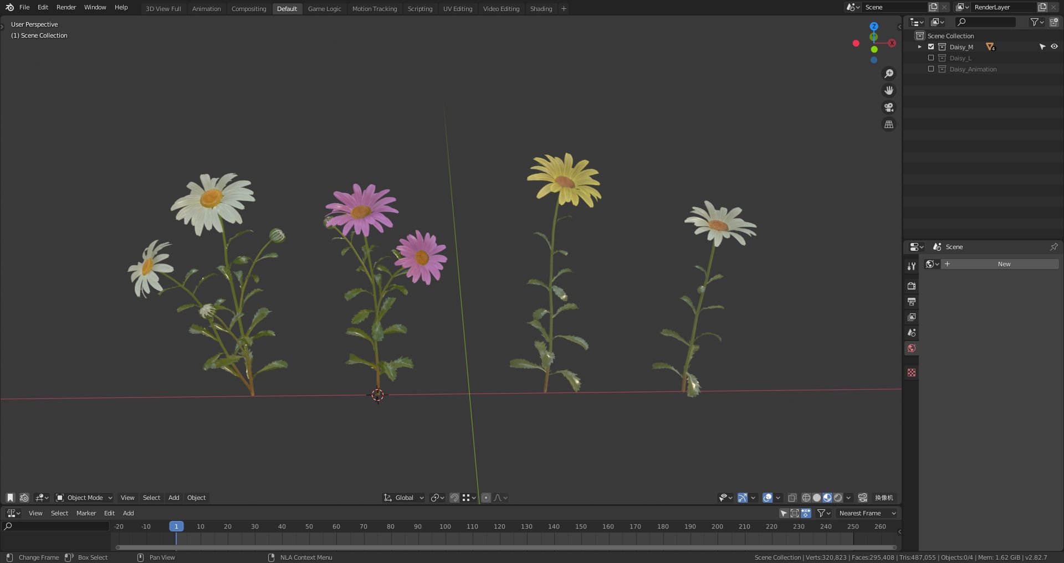
Task: Uncheck the Daisy_M collection checkbox
Action: (931, 47)
